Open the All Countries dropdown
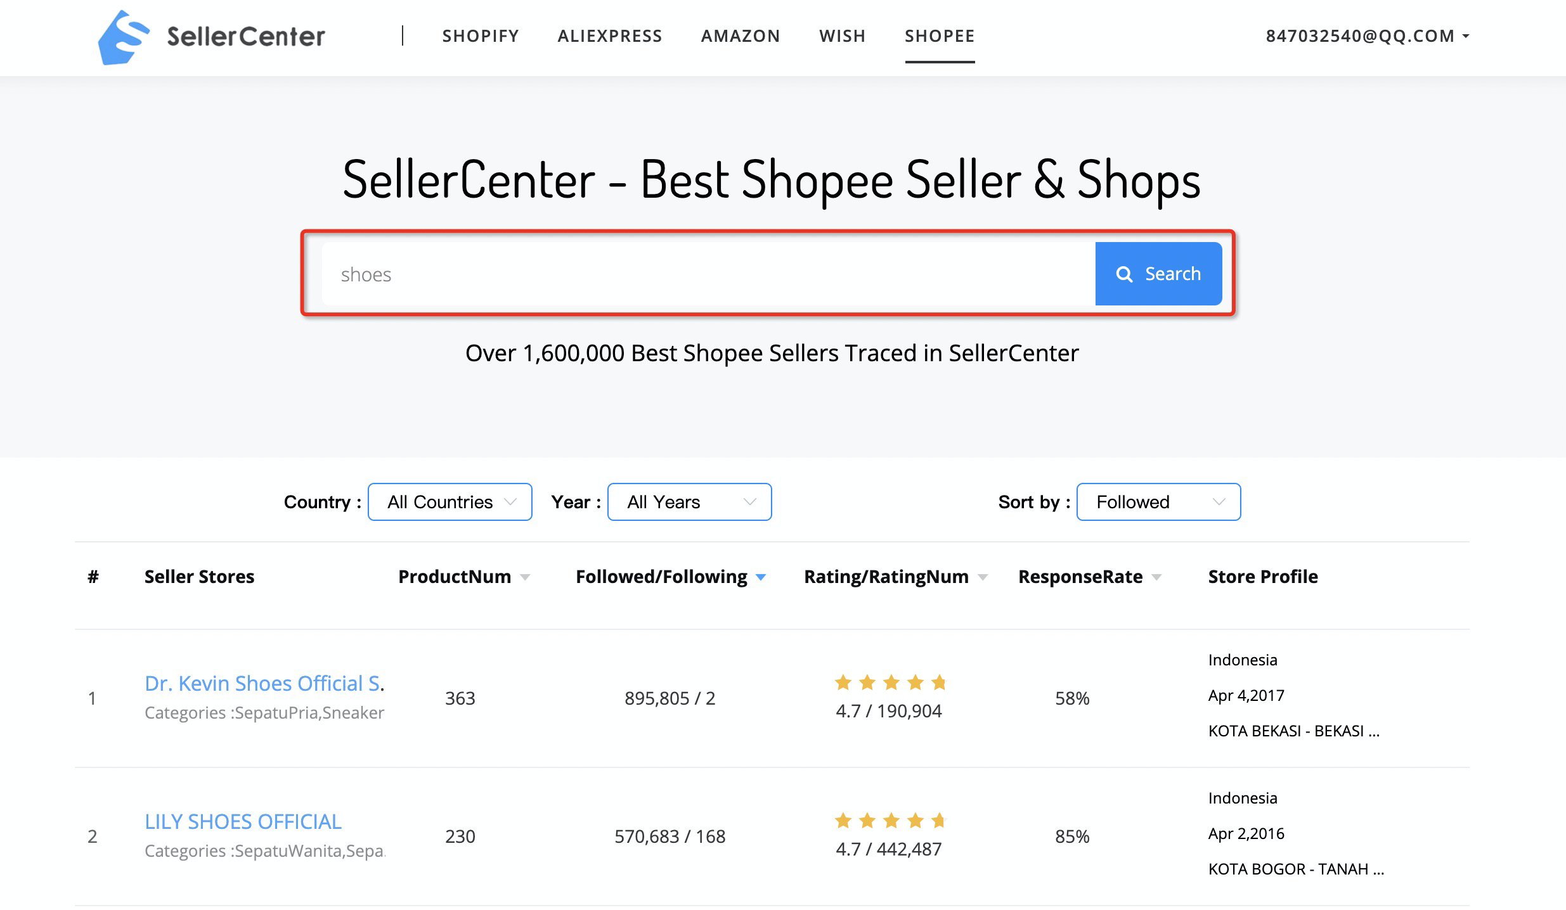The height and width of the screenshot is (910, 1566). pos(450,502)
